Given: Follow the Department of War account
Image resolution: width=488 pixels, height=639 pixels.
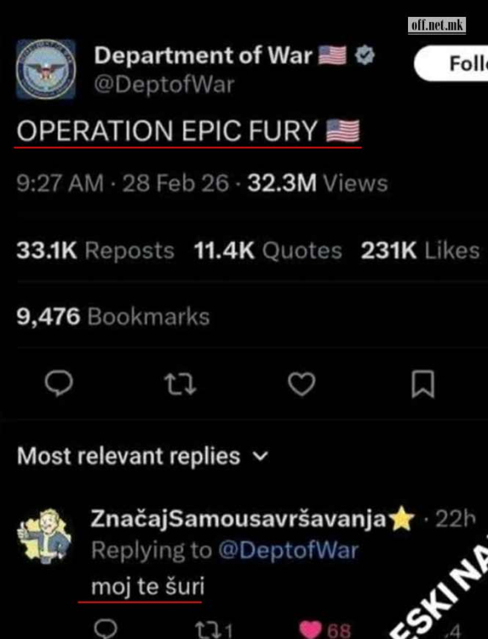Looking at the screenshot, I should [x=451, y=63].
